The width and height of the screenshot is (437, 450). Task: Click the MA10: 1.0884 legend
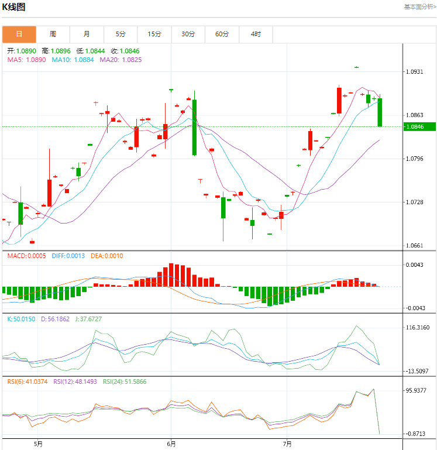pyautogui.click(x=73, y=60)
